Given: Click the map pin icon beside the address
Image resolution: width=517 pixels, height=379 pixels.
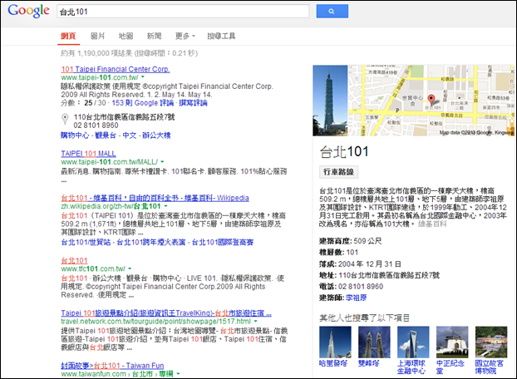Looking at the screenshot, I should [x=66, y=119].
